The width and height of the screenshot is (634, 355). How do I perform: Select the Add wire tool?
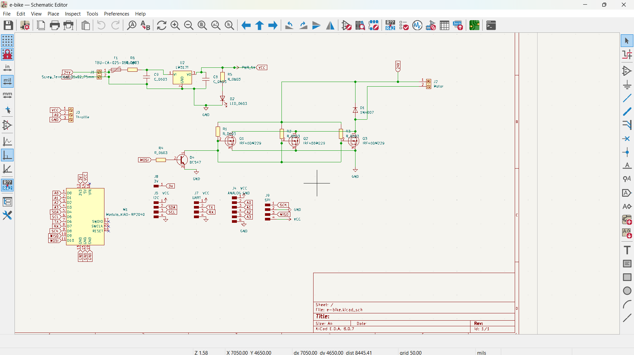pos(627,98)
